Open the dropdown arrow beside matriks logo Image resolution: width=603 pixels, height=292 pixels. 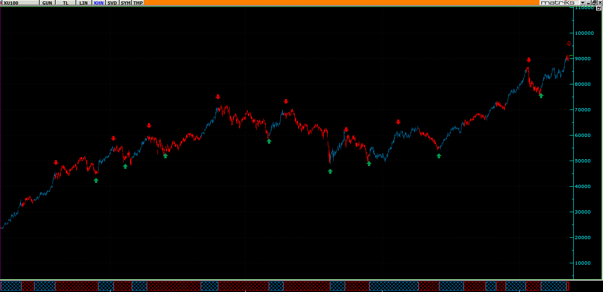582,3
